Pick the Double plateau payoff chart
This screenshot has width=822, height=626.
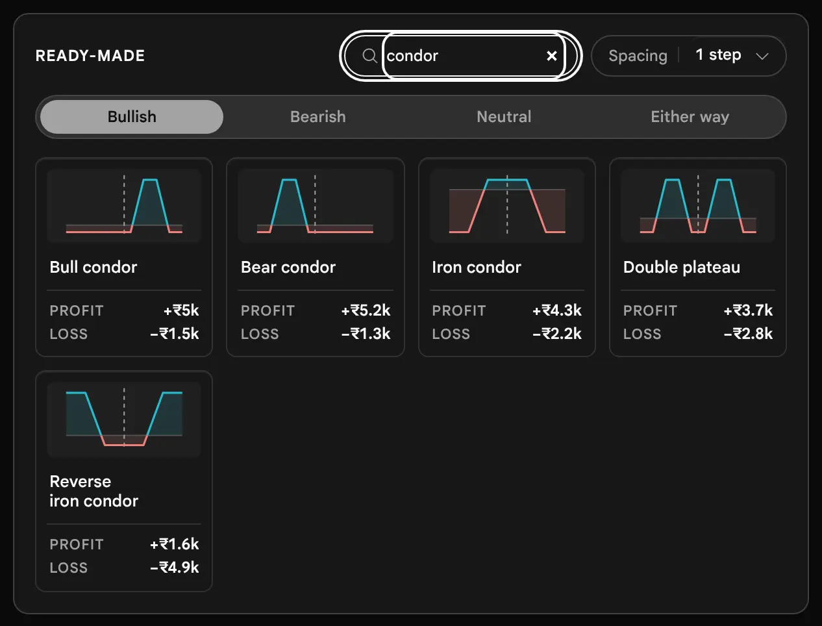(x=698, y=206)
